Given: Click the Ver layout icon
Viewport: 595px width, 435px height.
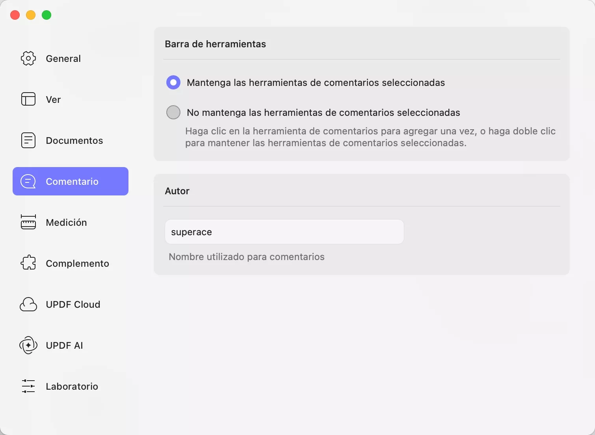Looking at the screenshot, I should tap(28, 99).
